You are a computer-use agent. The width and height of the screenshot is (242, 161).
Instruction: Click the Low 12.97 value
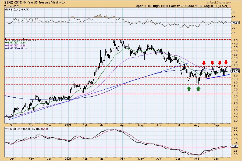pyautogui.click(x=176, y=6)
